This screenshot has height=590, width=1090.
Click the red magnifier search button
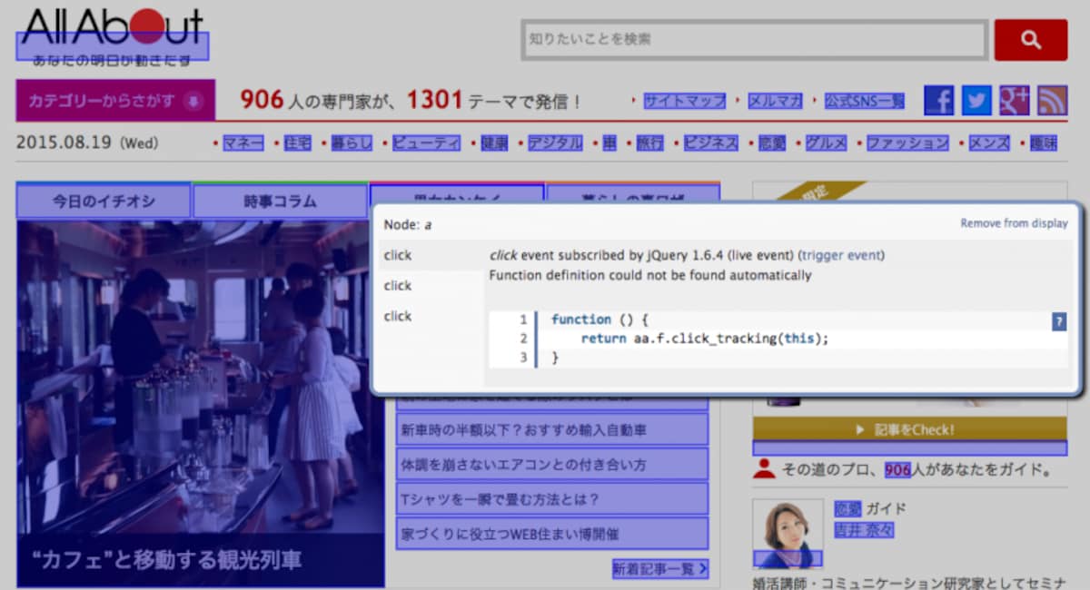coord(1031,40)
